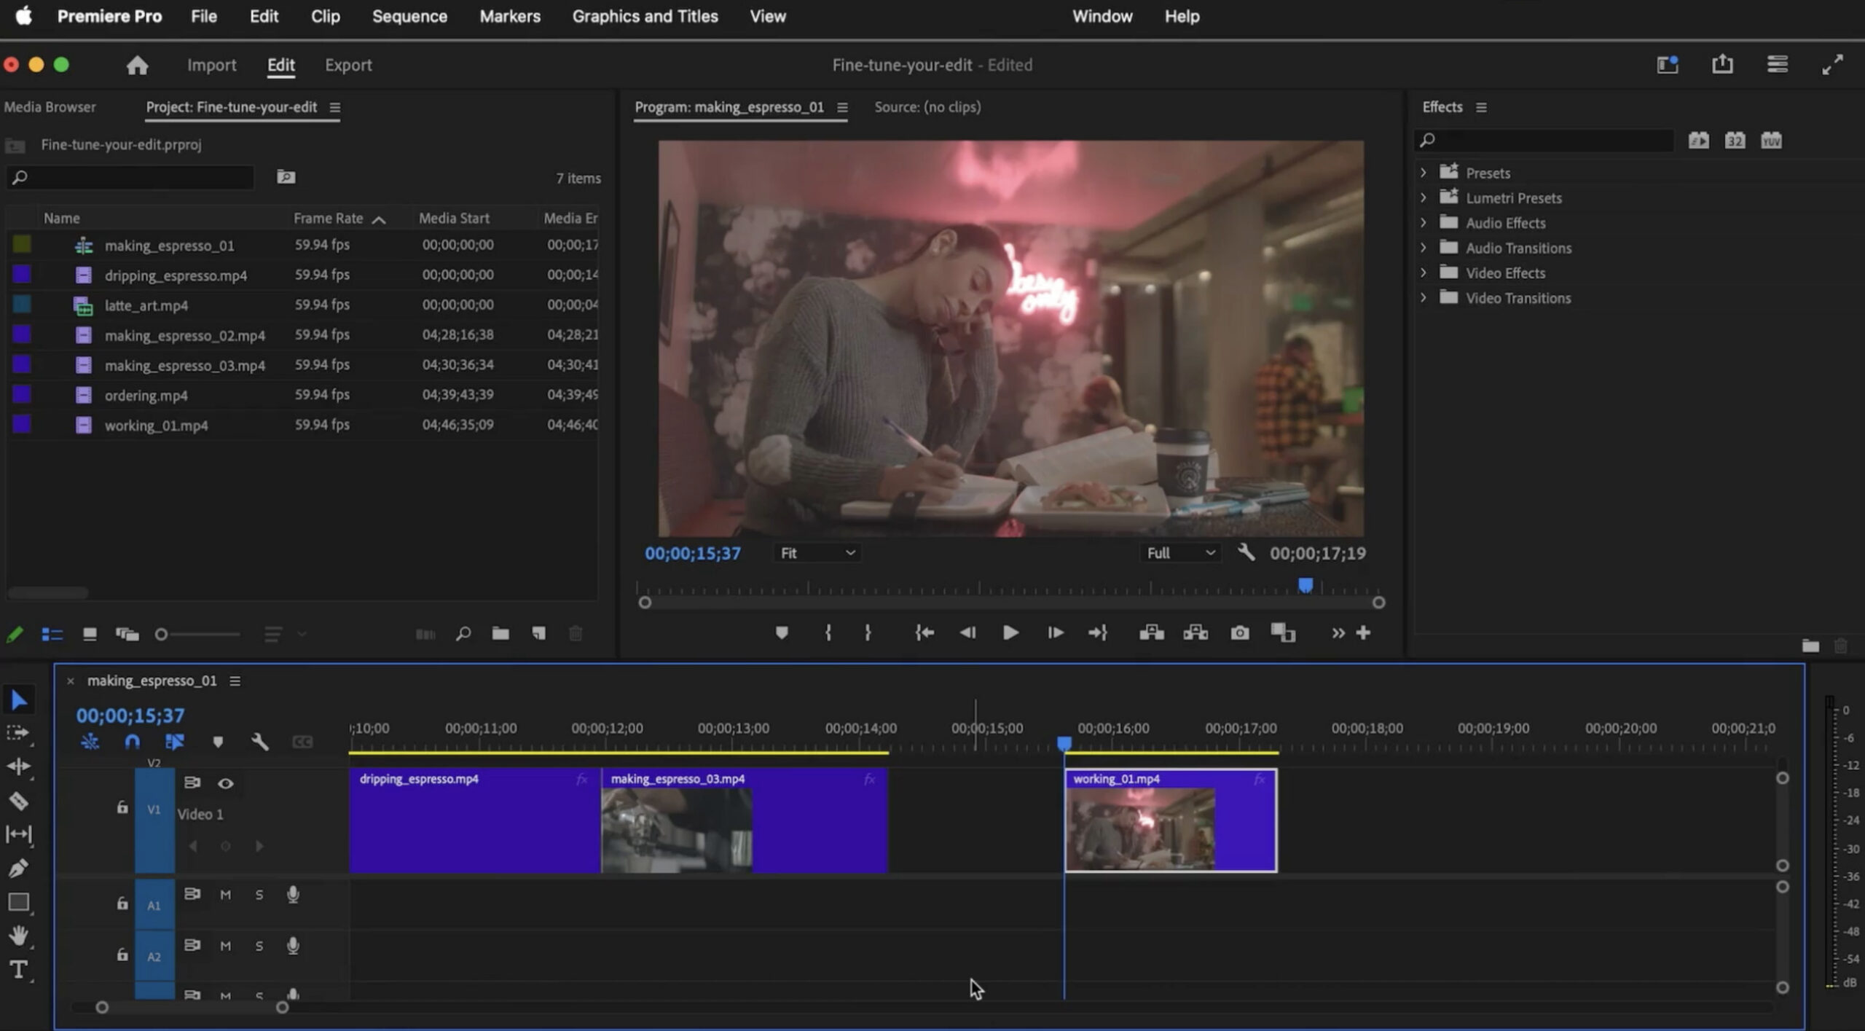Switch Project panel to icon view
Screen dimensions: 1865x1031
pos(90,635)
